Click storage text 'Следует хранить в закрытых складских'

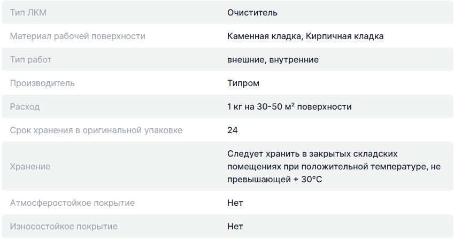312,154
